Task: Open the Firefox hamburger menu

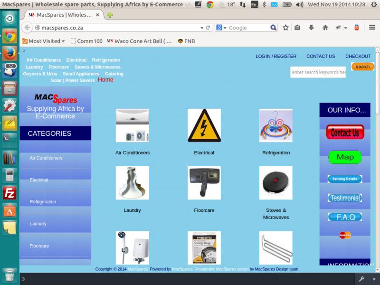Action: [372, 28]
